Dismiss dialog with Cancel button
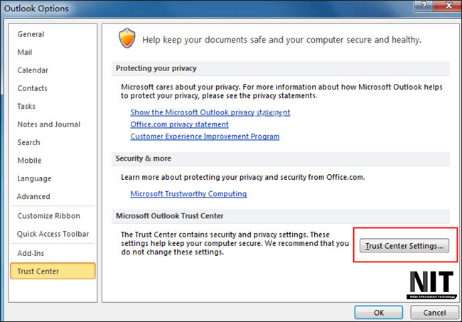The image size is (462, 322). (434, 313)
